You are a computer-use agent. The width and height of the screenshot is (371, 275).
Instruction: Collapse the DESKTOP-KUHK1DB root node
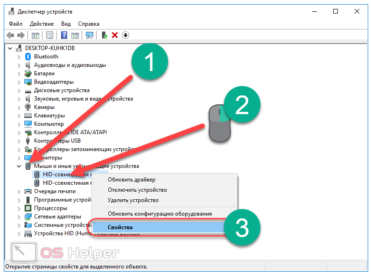click(11, 48)
